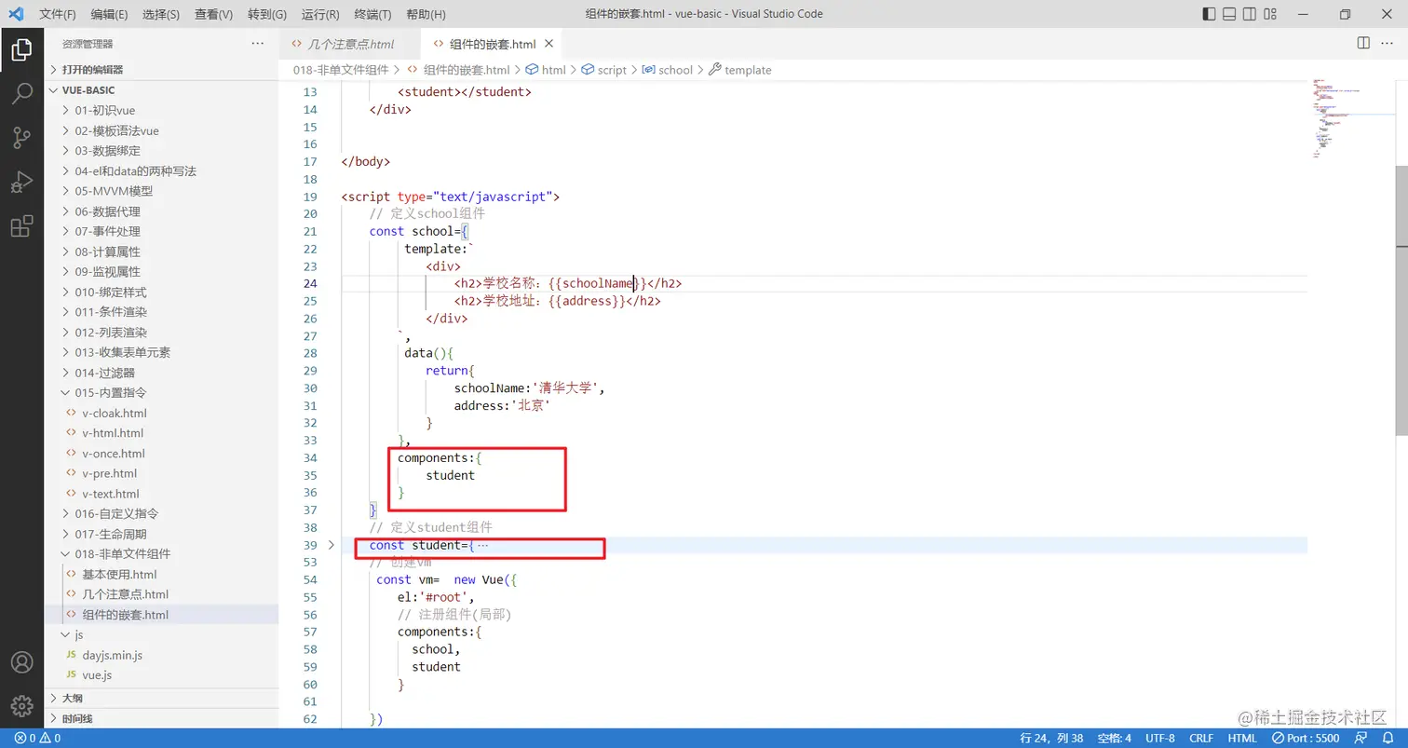Expand folder 05-MVVM模型
This screenshot has width=1408, height=748.
(162, 191)
